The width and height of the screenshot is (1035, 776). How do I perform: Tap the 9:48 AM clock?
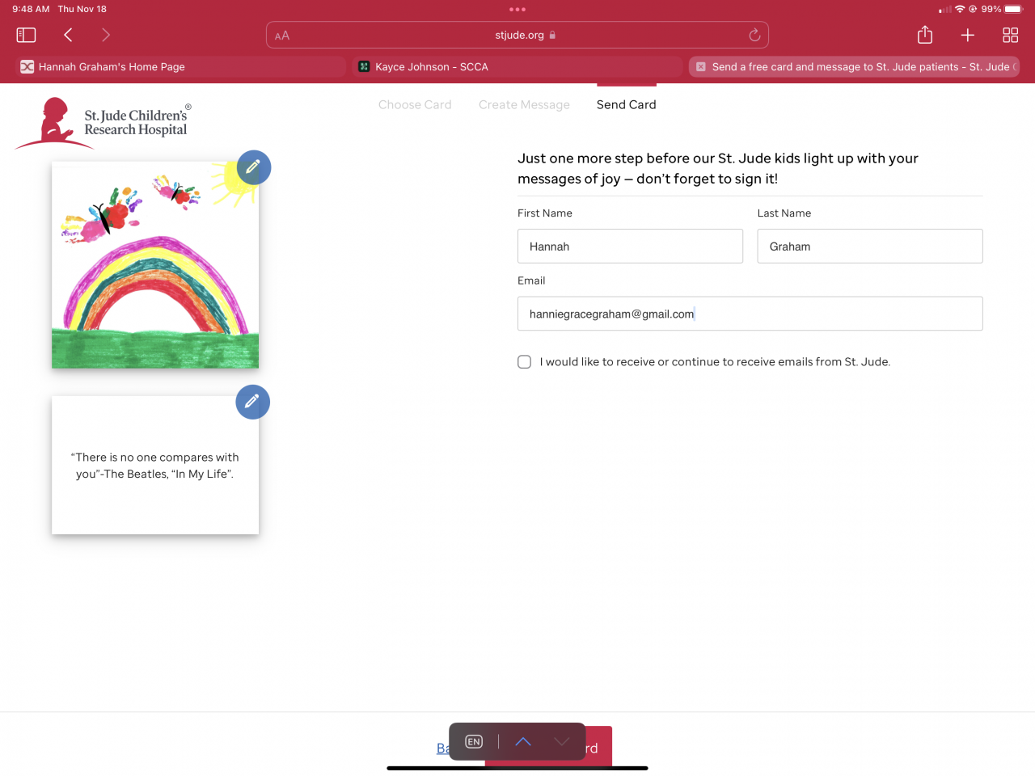[31, 9]
